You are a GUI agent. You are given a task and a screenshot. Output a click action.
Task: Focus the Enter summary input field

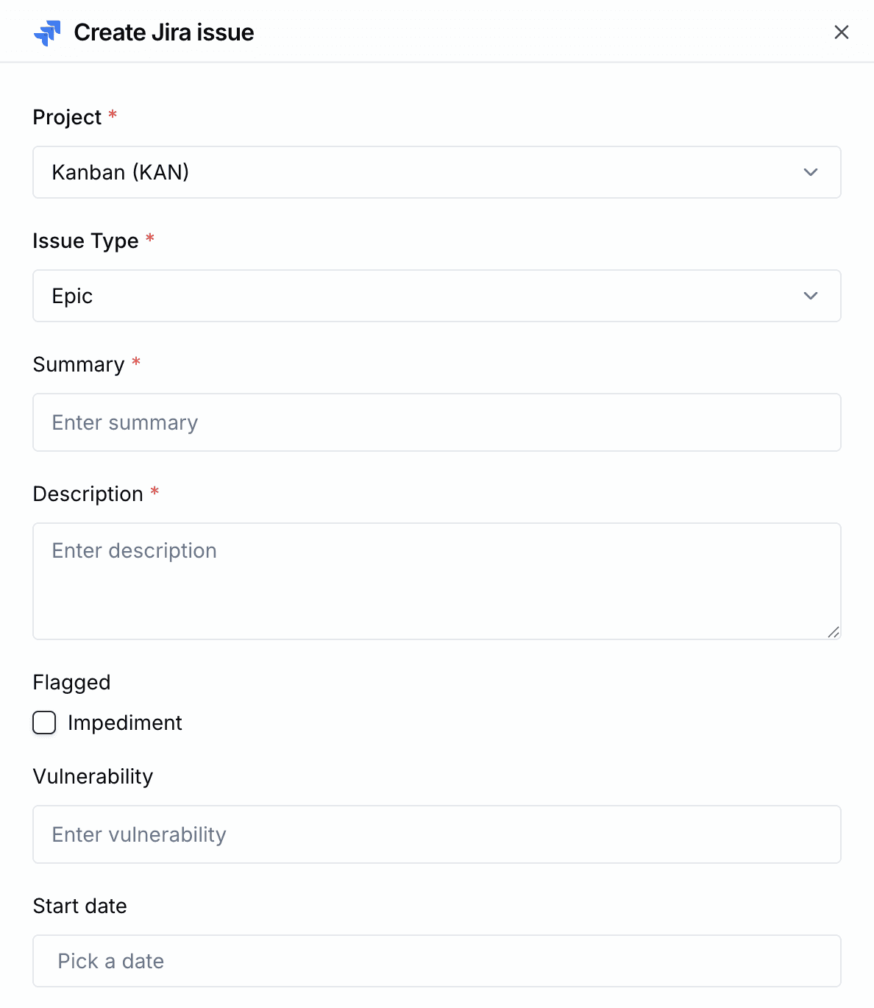[x=437, y=422]
